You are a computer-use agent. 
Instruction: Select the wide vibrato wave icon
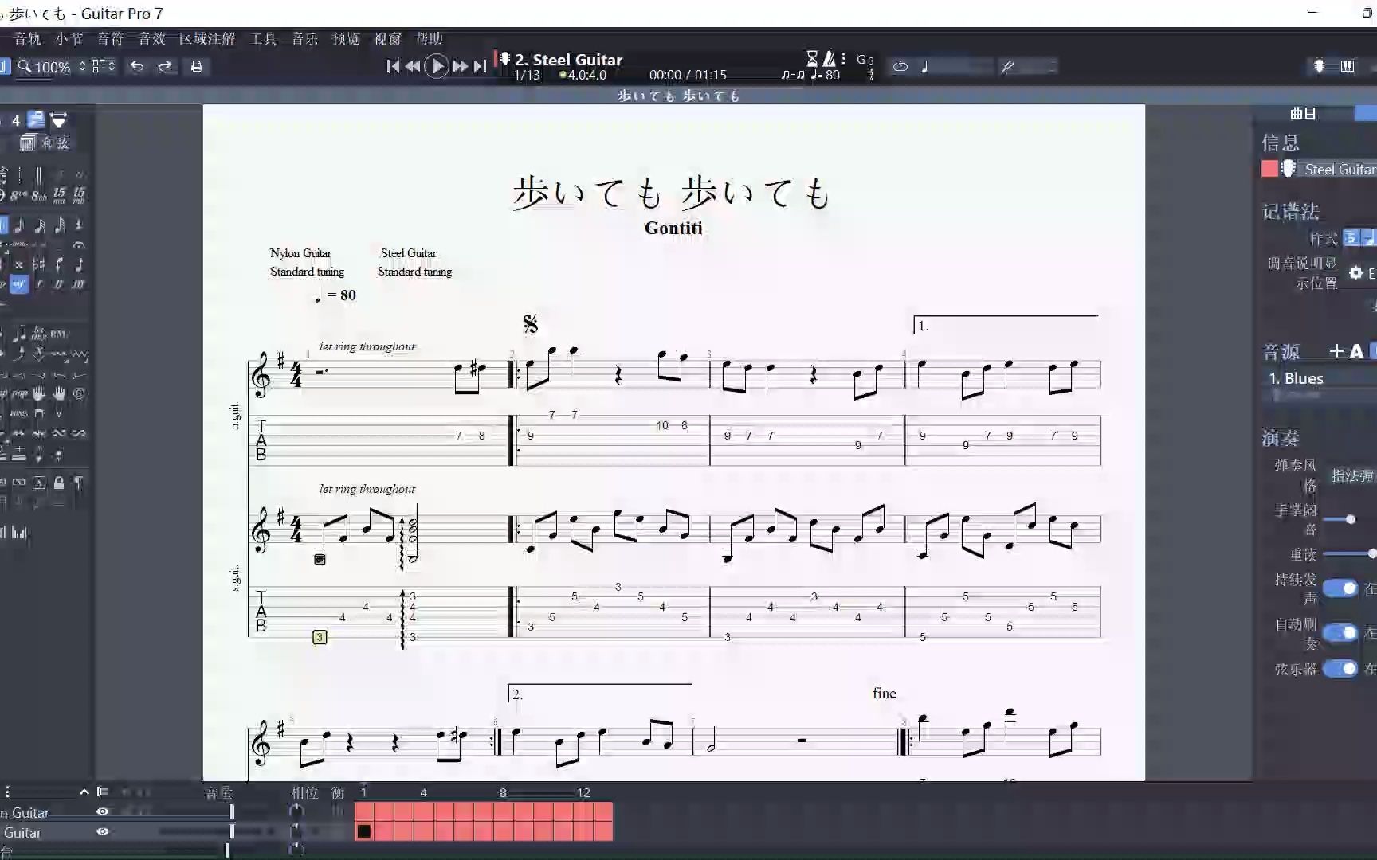tap(79, 354)
